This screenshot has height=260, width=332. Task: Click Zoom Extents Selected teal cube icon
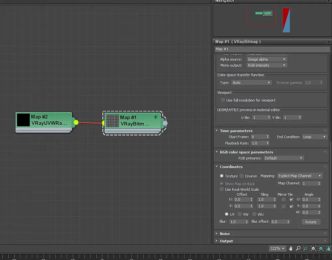coord(321,248)
